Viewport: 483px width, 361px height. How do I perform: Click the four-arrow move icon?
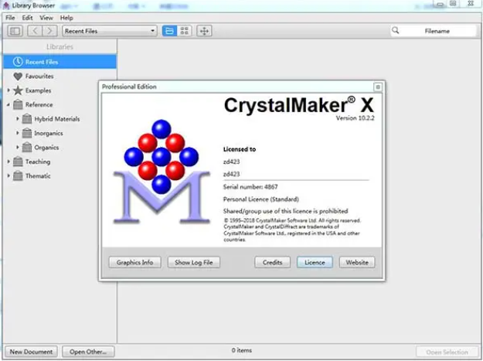[204, 31]
